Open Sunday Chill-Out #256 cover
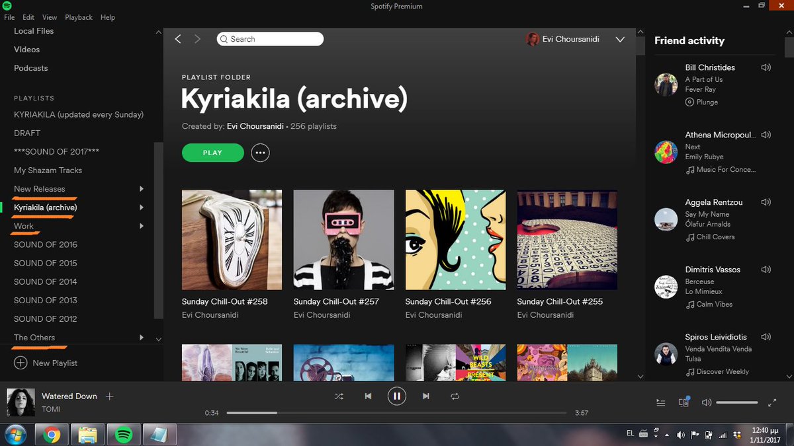 [x=456, y=241]
